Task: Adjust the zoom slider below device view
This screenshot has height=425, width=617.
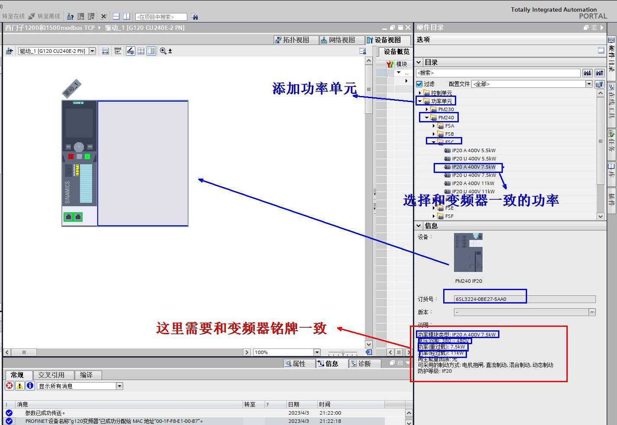Action: pos(343,352)
